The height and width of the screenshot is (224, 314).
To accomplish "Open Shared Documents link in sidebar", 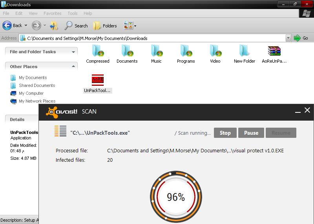I will coord(37,85).
